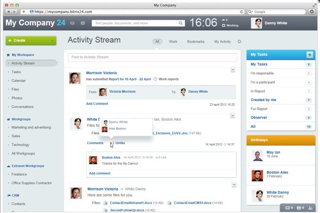Click the browser downloads button right of Google search
This screenshot has height=213, width=320.
[x=312, y=12]
